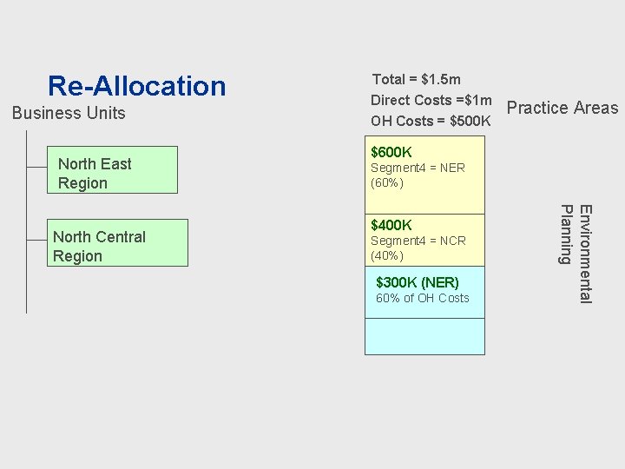Select the Practice Areas heading
The image size is (625, 469).
pyautogui.click(x=562, y=108)
